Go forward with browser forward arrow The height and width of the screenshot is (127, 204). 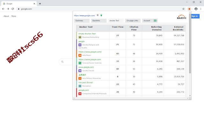point(8,9)
